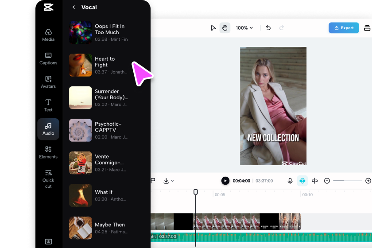This screenshot has height=248, width=372.
Task: Click the redo arrow
Action: [282, 28]
